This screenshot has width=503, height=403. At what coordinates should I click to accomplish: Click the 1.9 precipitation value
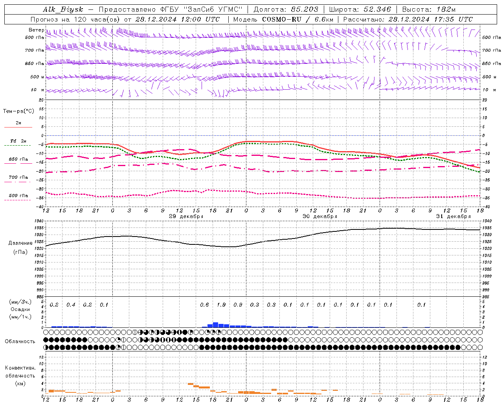221,305
